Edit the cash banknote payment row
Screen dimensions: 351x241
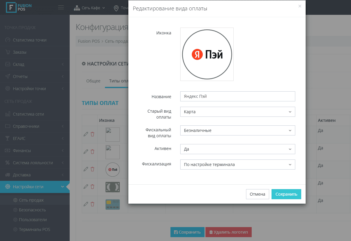(86, 186)
